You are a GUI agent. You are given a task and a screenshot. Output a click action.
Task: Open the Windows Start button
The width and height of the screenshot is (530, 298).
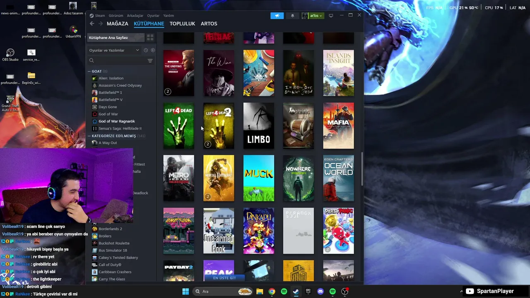coord(185,291)
